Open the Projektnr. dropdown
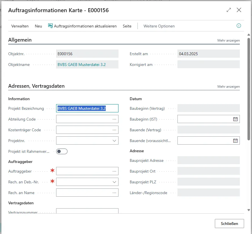 pyautogui.click(x=115, y=140)
